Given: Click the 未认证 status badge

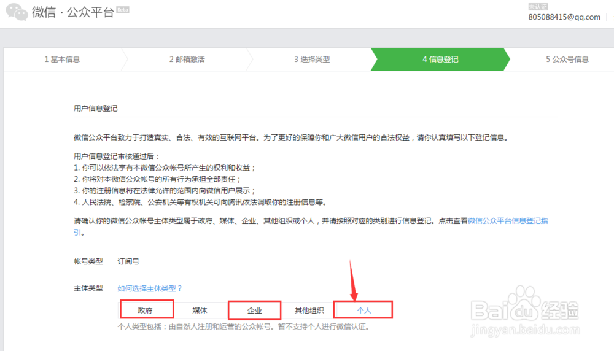Looking at the screenshot, I should click(538, 7).
